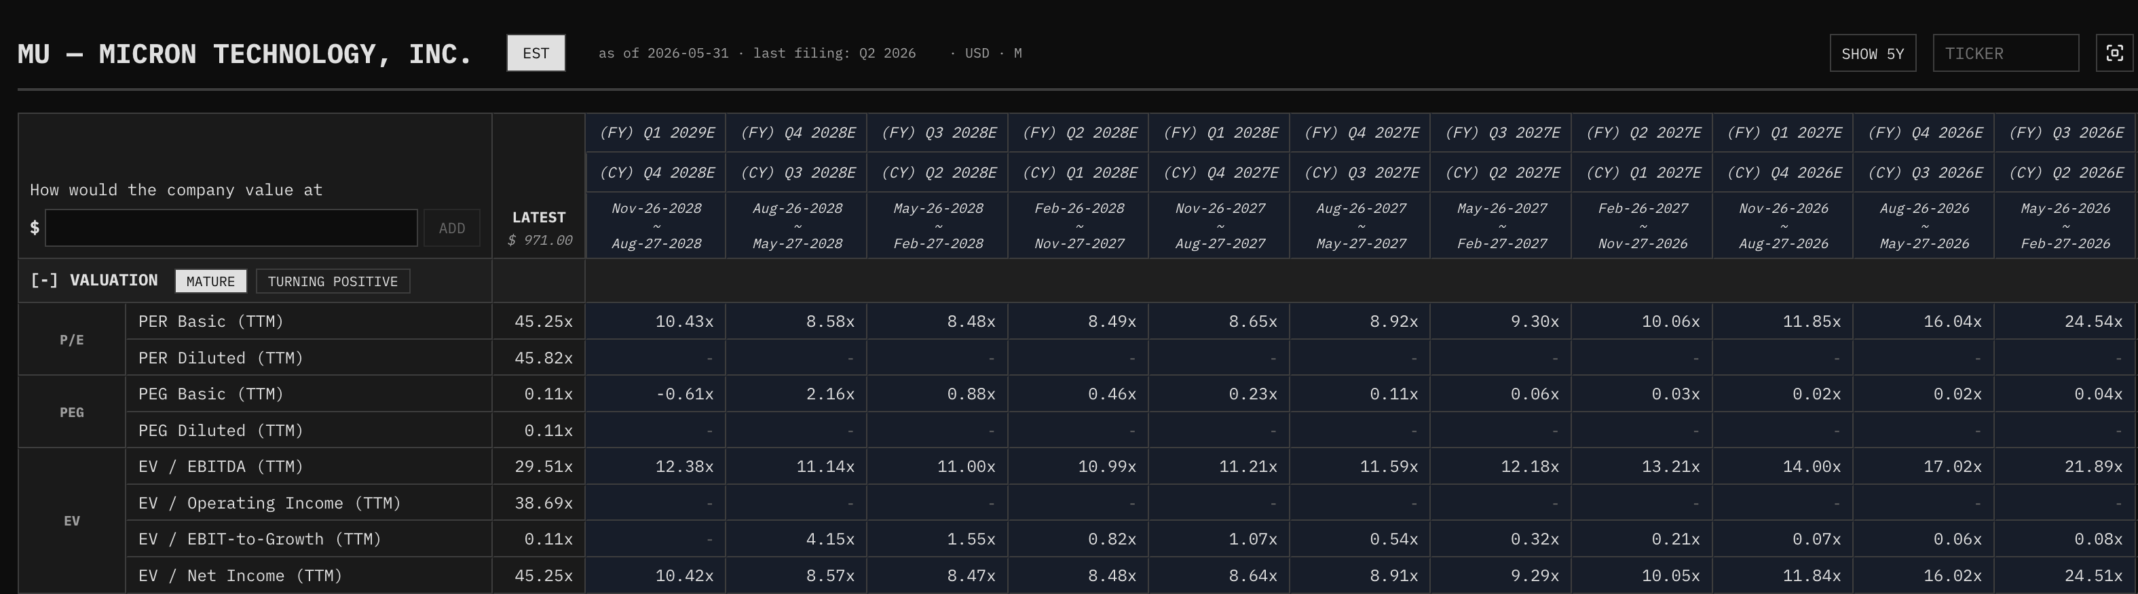Collapse the VALUATION section

click(x=44, y=281)
